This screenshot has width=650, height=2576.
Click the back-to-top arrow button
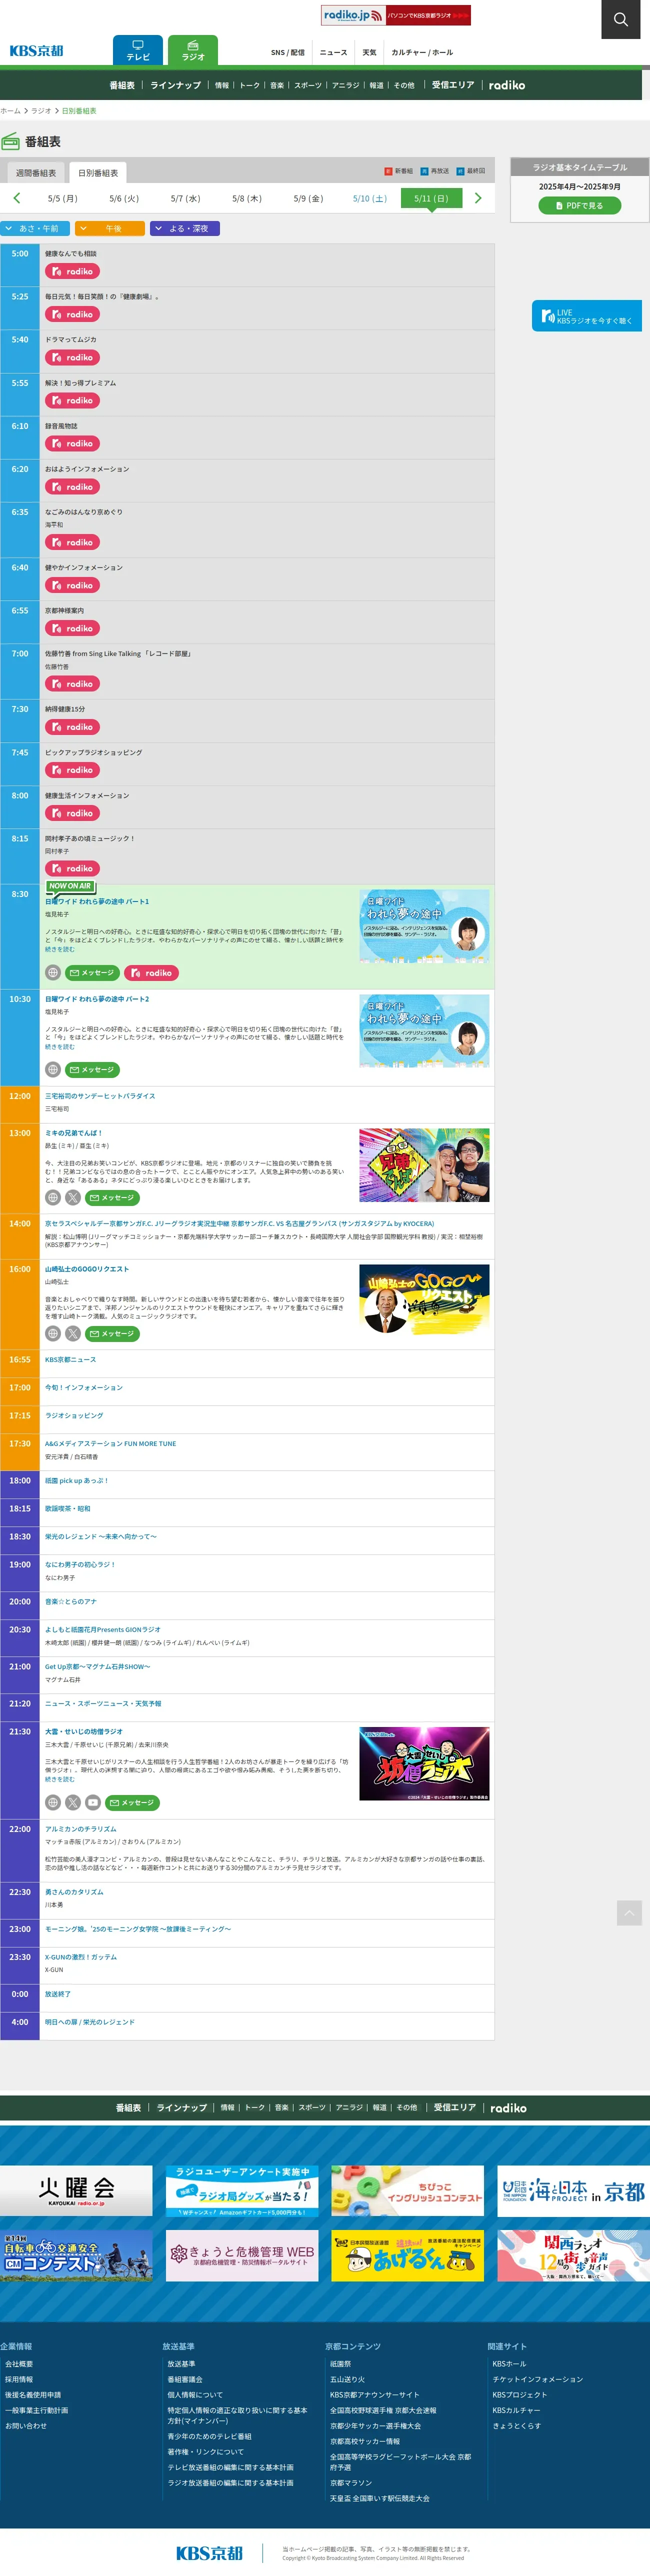[x=629, y=1913]
